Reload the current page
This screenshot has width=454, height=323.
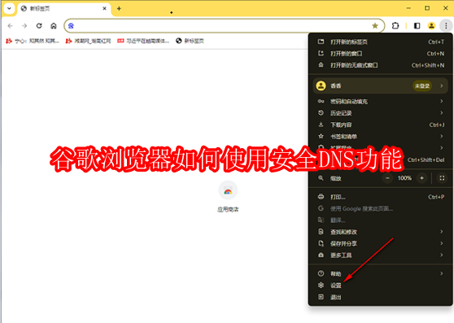click(x=39, y=26)
